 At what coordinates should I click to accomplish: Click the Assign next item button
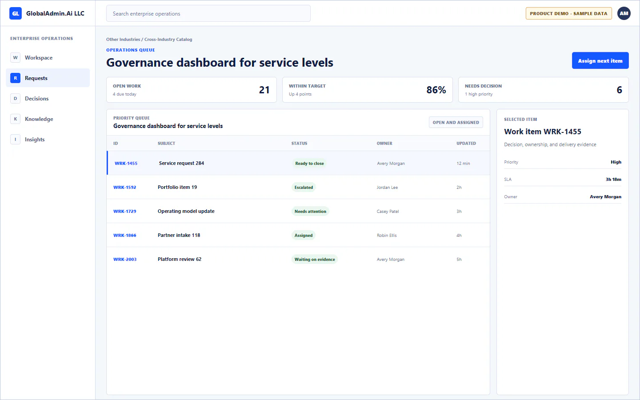point(600,61)
